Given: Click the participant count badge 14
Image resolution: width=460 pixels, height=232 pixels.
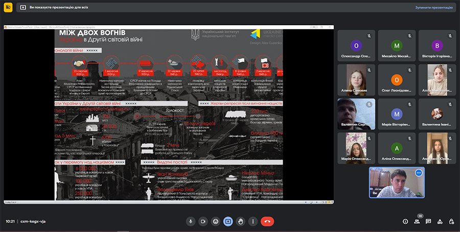Looking at the screenshot, I should 420,216.
